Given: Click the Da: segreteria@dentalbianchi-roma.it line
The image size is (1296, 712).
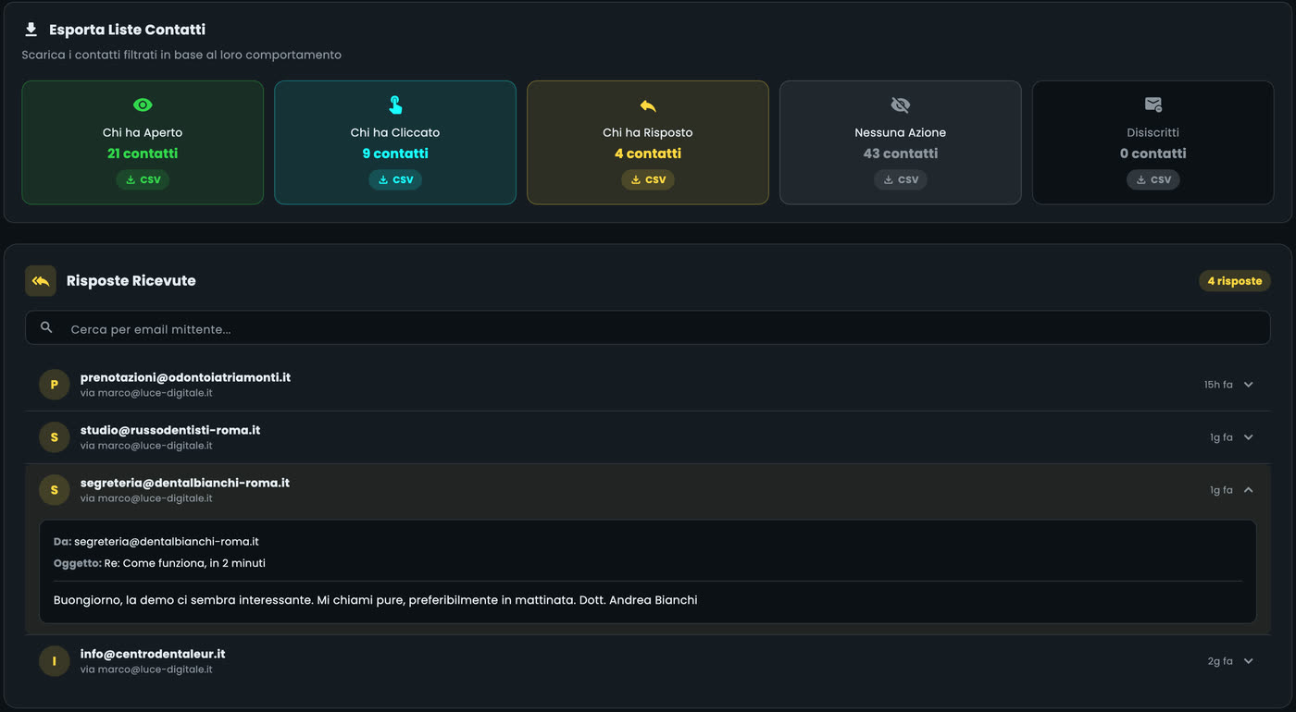Looking at the screenshot, I should pyautogui.click(x=156, y=542).
